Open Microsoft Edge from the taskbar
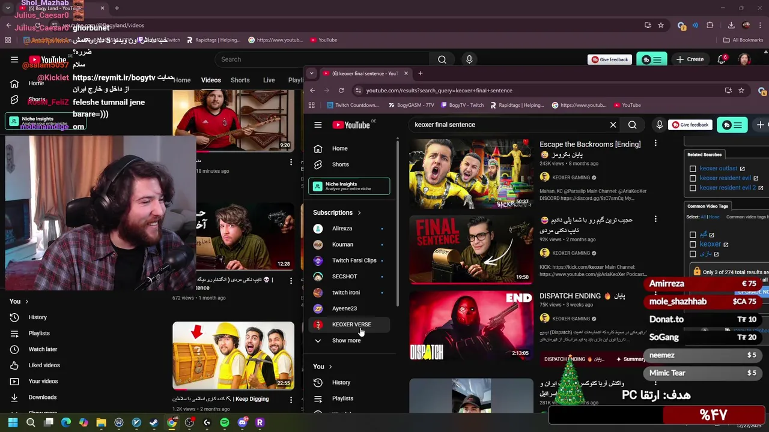Viewport: 769px width, 432px height. point(66,422)
